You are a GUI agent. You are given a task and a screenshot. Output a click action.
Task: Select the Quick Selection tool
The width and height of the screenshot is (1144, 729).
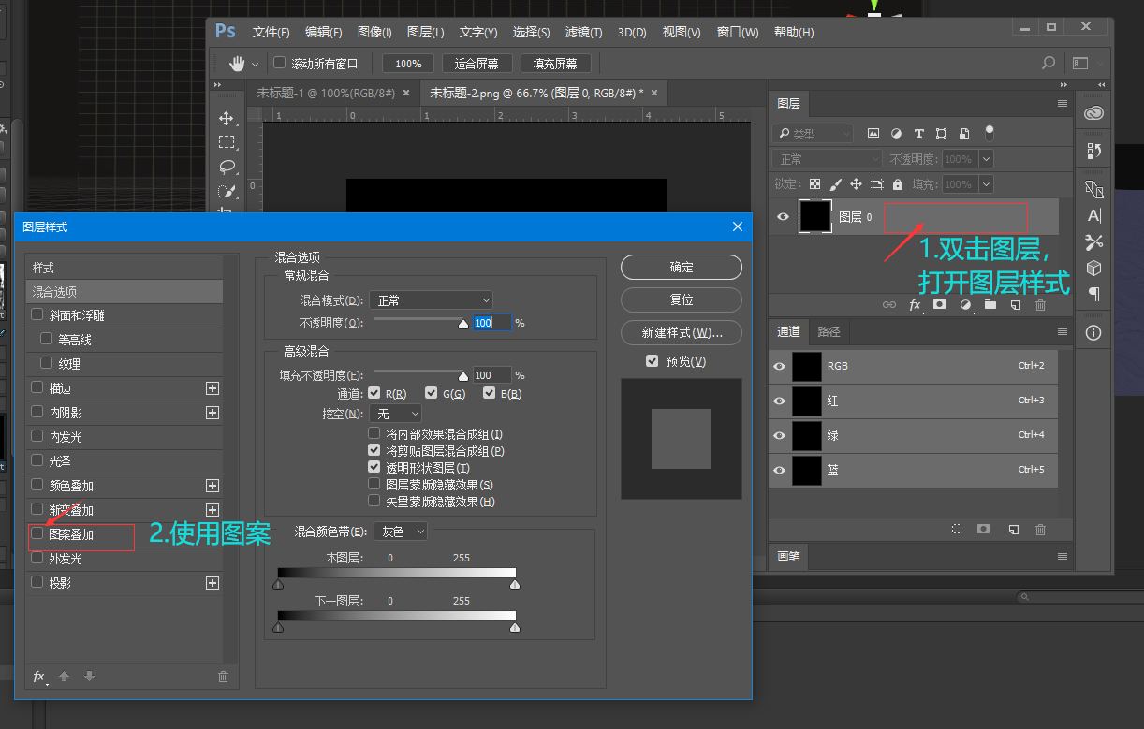[x=226, y=191]
